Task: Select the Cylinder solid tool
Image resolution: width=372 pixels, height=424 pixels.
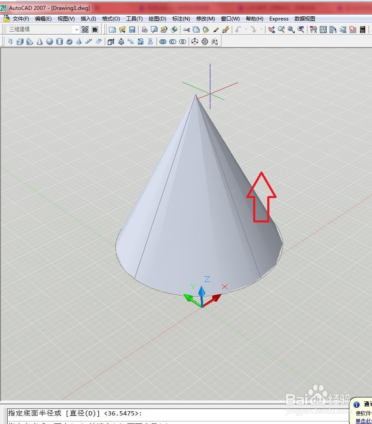Action: 59,42
